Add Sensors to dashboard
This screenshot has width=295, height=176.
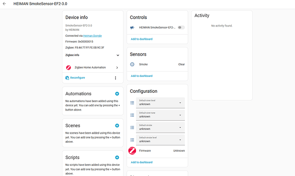coord(142,76)
